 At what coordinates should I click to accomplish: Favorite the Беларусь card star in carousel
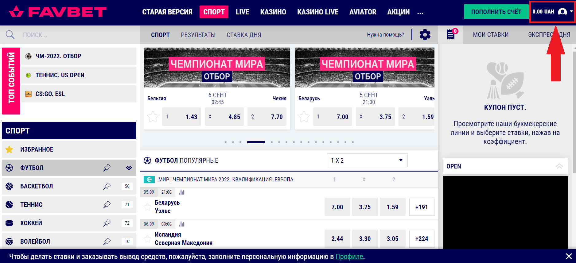304,117
